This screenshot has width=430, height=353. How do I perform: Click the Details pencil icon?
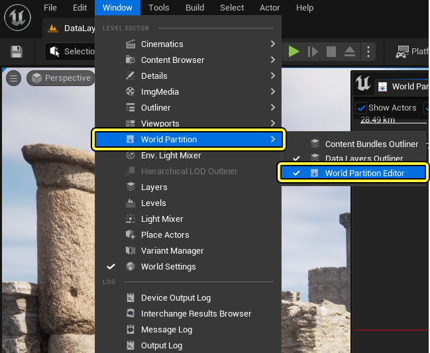[x=131, y=76]
